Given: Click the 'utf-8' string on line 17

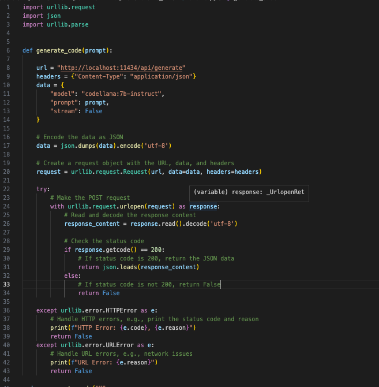Looking at the screenshot, I should pyautogui.click(x=156, y=146).
